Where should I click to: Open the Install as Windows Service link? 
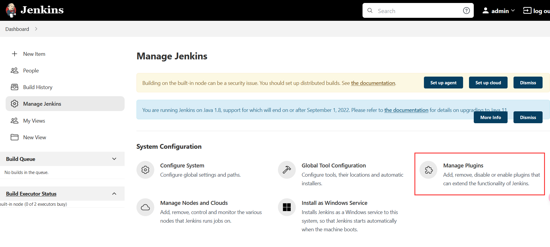[x=334, y=203]
